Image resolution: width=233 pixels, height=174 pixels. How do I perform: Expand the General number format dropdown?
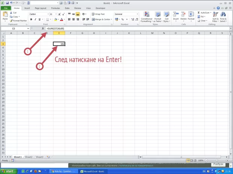(138, 14)
